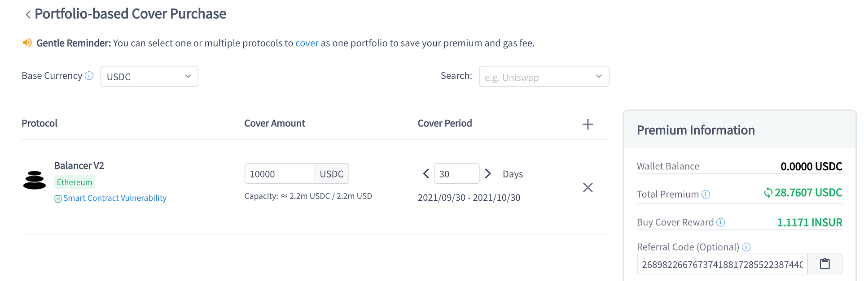Click the back arrow beside page title
The image size is (864, 281).
point(28,15)
